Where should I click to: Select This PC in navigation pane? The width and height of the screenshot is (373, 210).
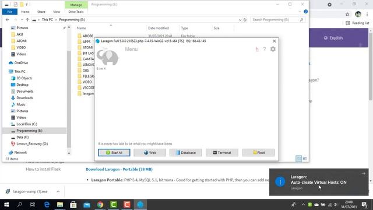coord(20,71)
